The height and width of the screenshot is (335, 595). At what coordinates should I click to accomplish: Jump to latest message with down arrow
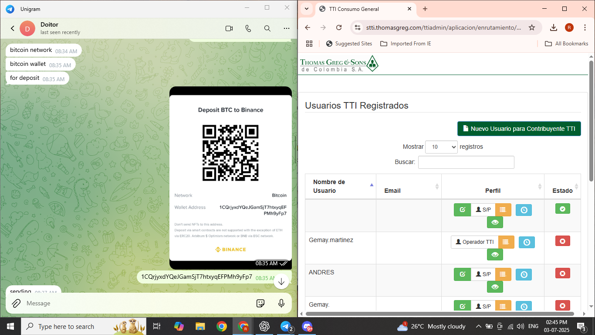281,281
